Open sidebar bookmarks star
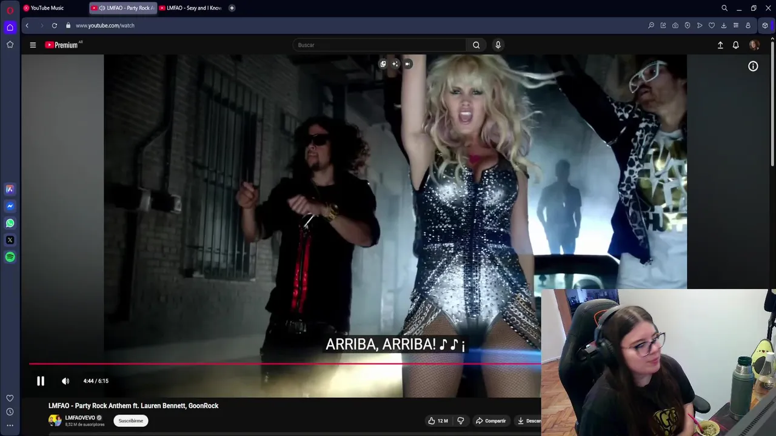The height and width of the screenshot is (436, 776). click(x=10, y=44)
